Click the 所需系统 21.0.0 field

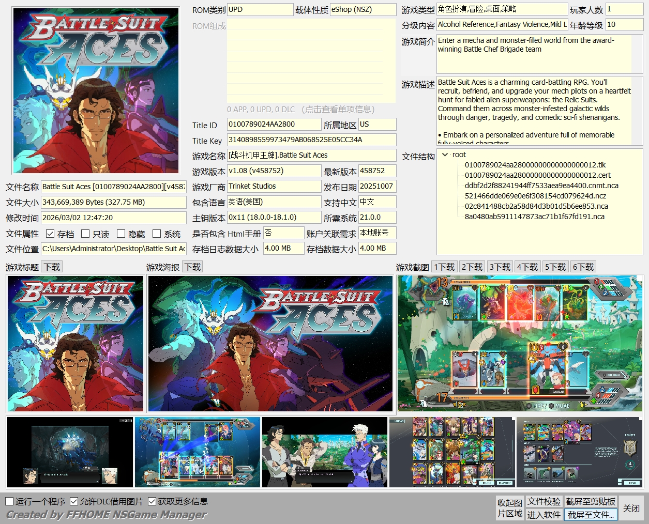[x=378, y=218]
